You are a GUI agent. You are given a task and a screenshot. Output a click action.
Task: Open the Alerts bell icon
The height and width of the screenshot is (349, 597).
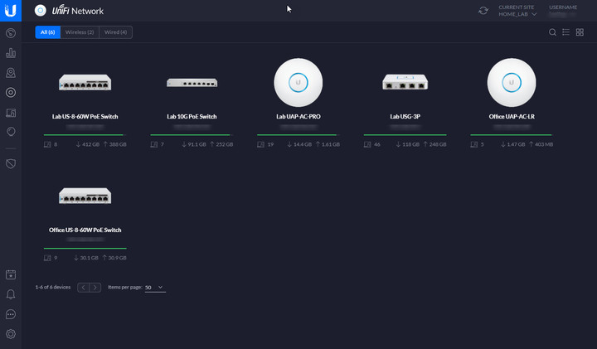pyautogui.click(x=11, y=294)
